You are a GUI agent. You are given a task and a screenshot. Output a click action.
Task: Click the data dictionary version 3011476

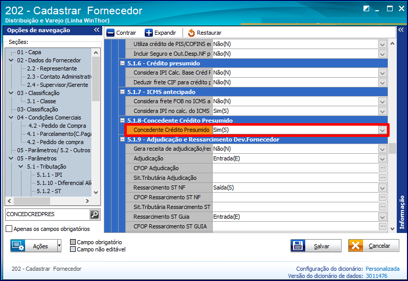tap(376, 276)
